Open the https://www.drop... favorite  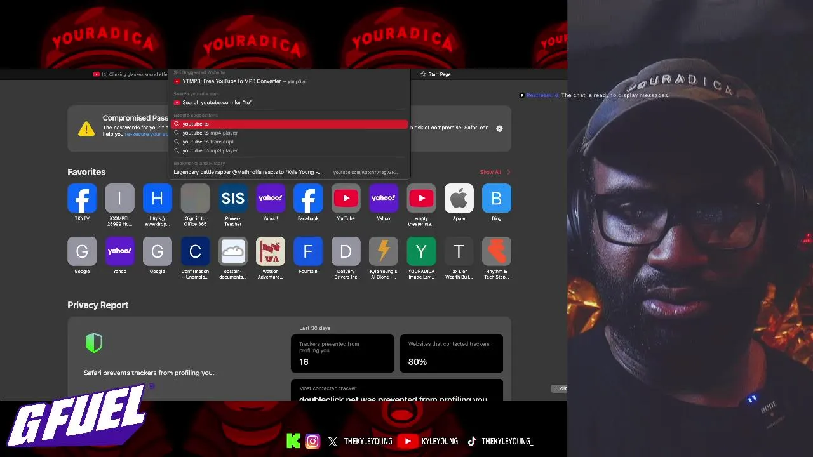tap(157, 198)
